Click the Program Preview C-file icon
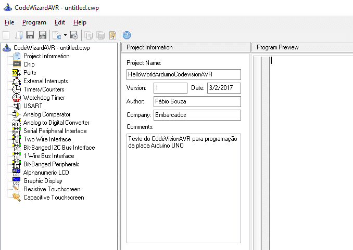Screen dimensions: 353x250 point(57,35)
